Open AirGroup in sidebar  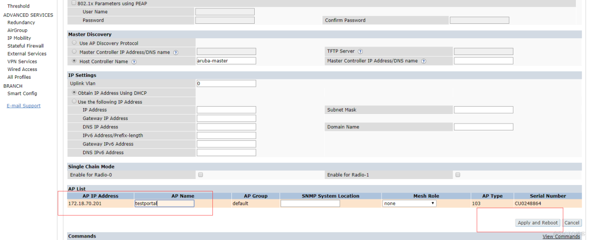tap(17, 30)
